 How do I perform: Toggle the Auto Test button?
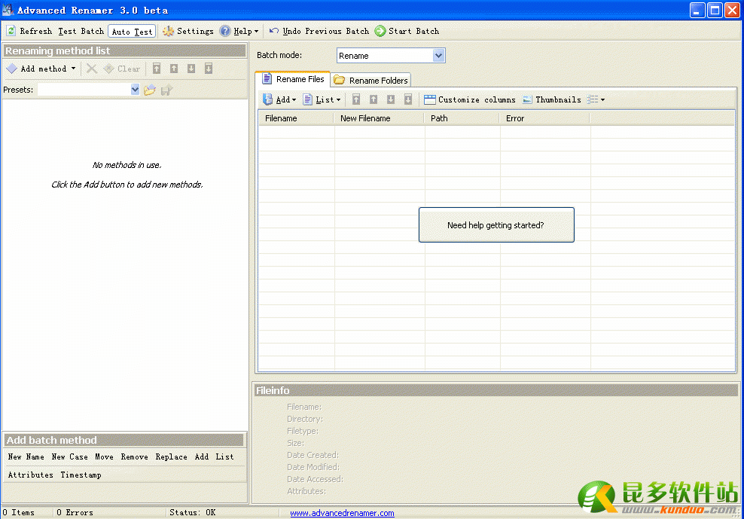(132, 32)
